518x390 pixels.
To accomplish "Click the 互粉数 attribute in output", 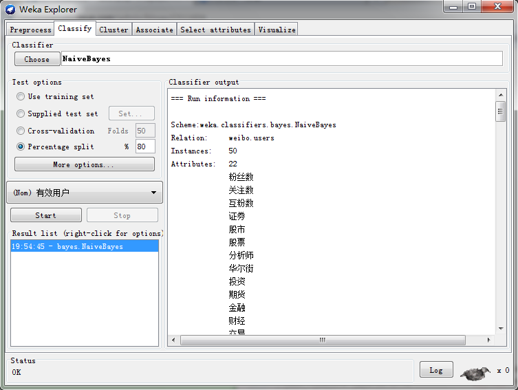I will pyautogui.click(x=241, y=203).
